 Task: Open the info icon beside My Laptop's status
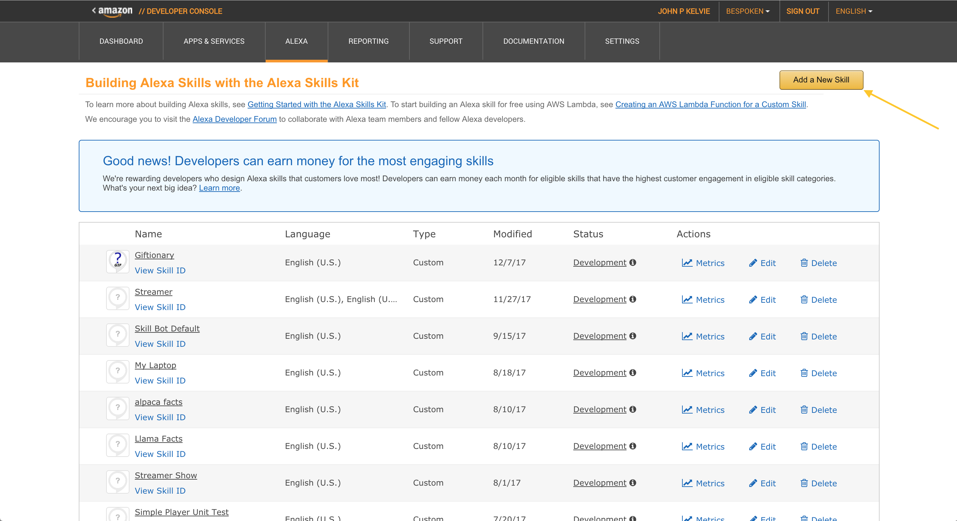click(x=633, y=373)
